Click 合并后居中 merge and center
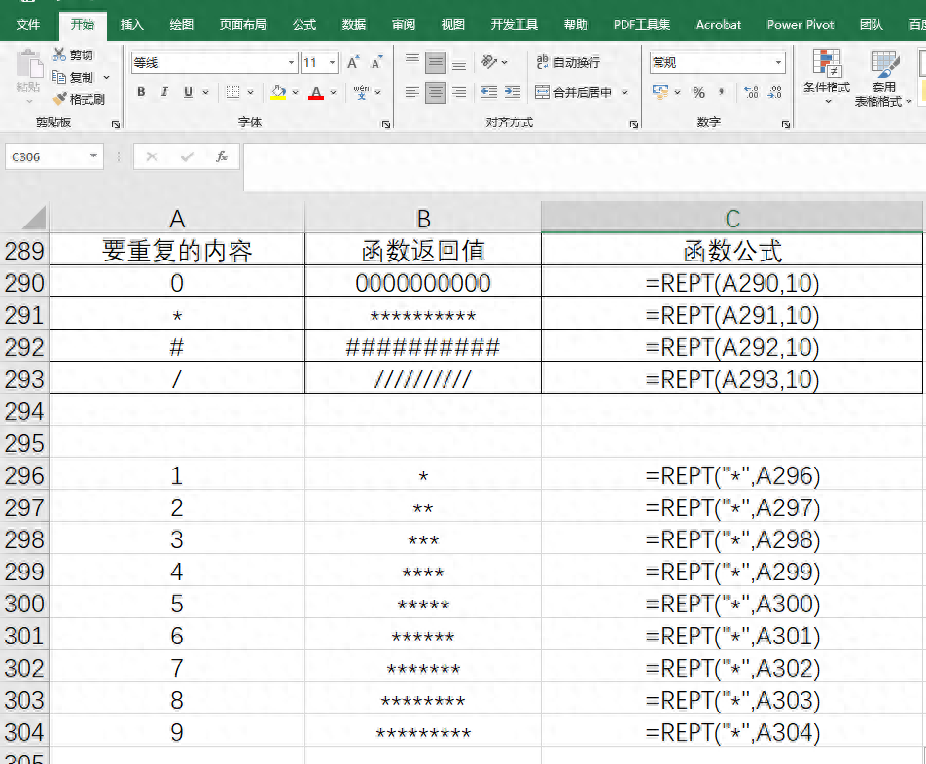The width and height of the screenshot is (926, 764). click(573, 92)
